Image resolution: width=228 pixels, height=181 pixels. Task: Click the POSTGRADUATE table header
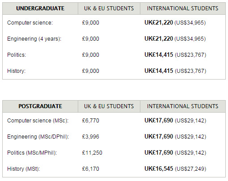(40, 106)
